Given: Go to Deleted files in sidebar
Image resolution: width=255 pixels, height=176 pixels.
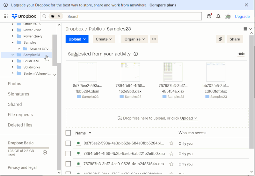Looking at the screenshot, I should point(20,125).
